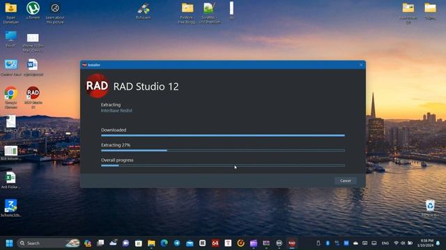This screenshot has height=250, width=446.
Task: Click the RAD Studio logo in installer
Action: click(x=97, y=86)
